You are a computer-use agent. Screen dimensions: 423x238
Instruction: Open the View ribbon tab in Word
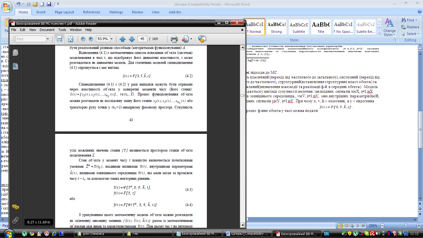tap(155, 12)
